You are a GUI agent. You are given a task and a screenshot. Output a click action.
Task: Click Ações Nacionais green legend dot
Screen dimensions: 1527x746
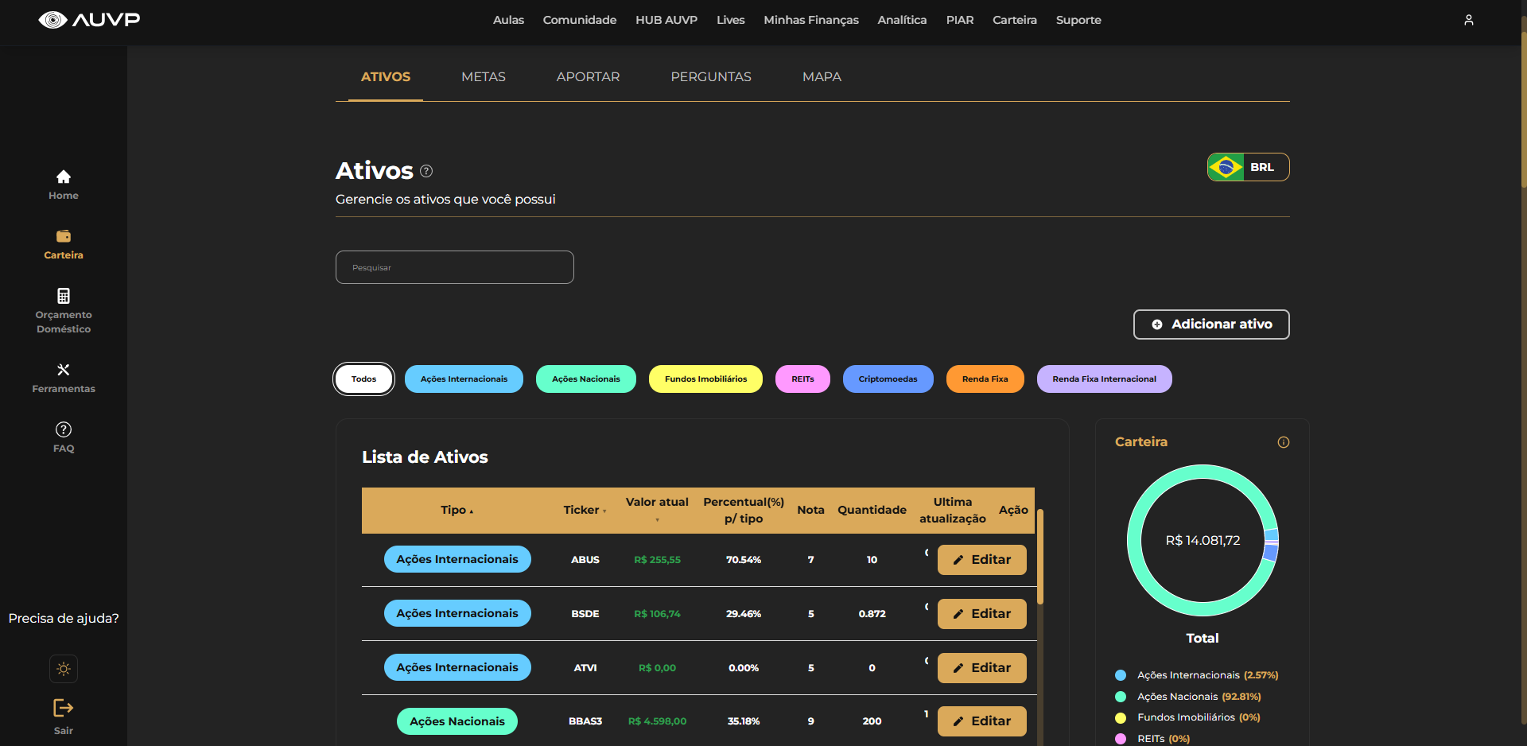click(1121, 697)
